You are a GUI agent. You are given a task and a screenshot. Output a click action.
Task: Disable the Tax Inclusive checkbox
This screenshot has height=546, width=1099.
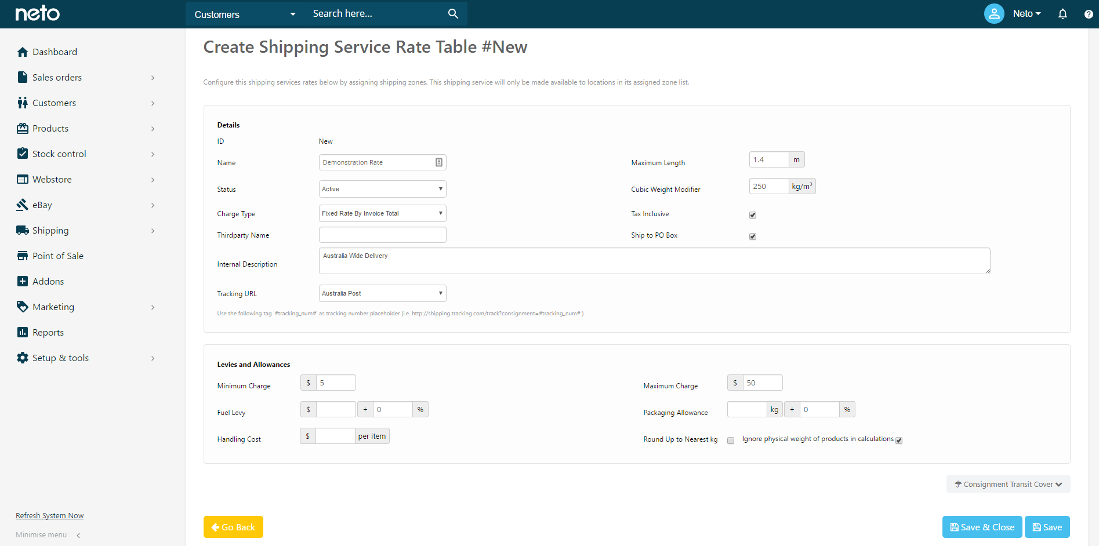click(x=752, y=214)
